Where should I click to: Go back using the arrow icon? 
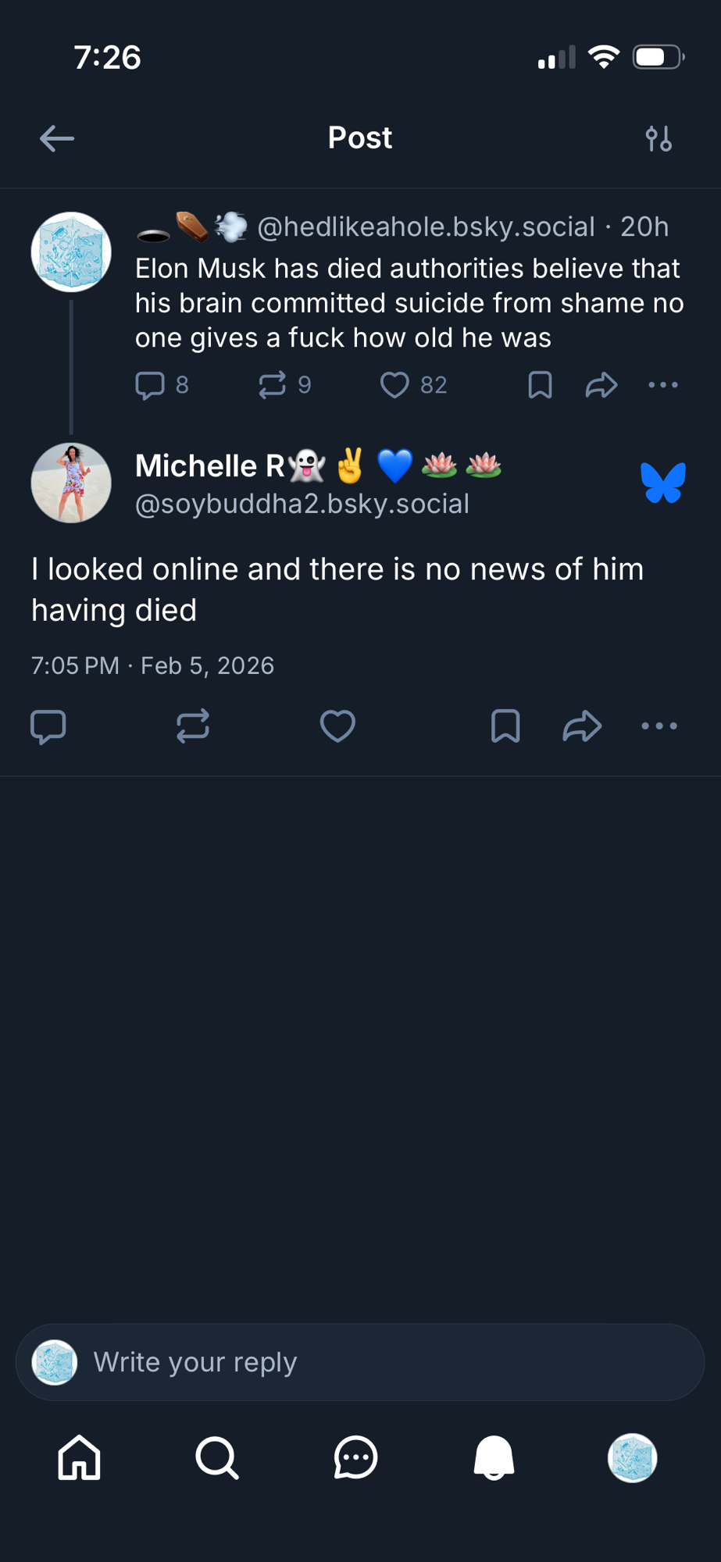(x=57, y=139)
